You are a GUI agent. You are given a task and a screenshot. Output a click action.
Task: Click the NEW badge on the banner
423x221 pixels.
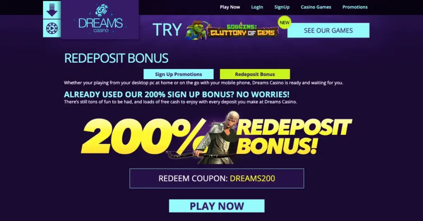pos(284,23)
